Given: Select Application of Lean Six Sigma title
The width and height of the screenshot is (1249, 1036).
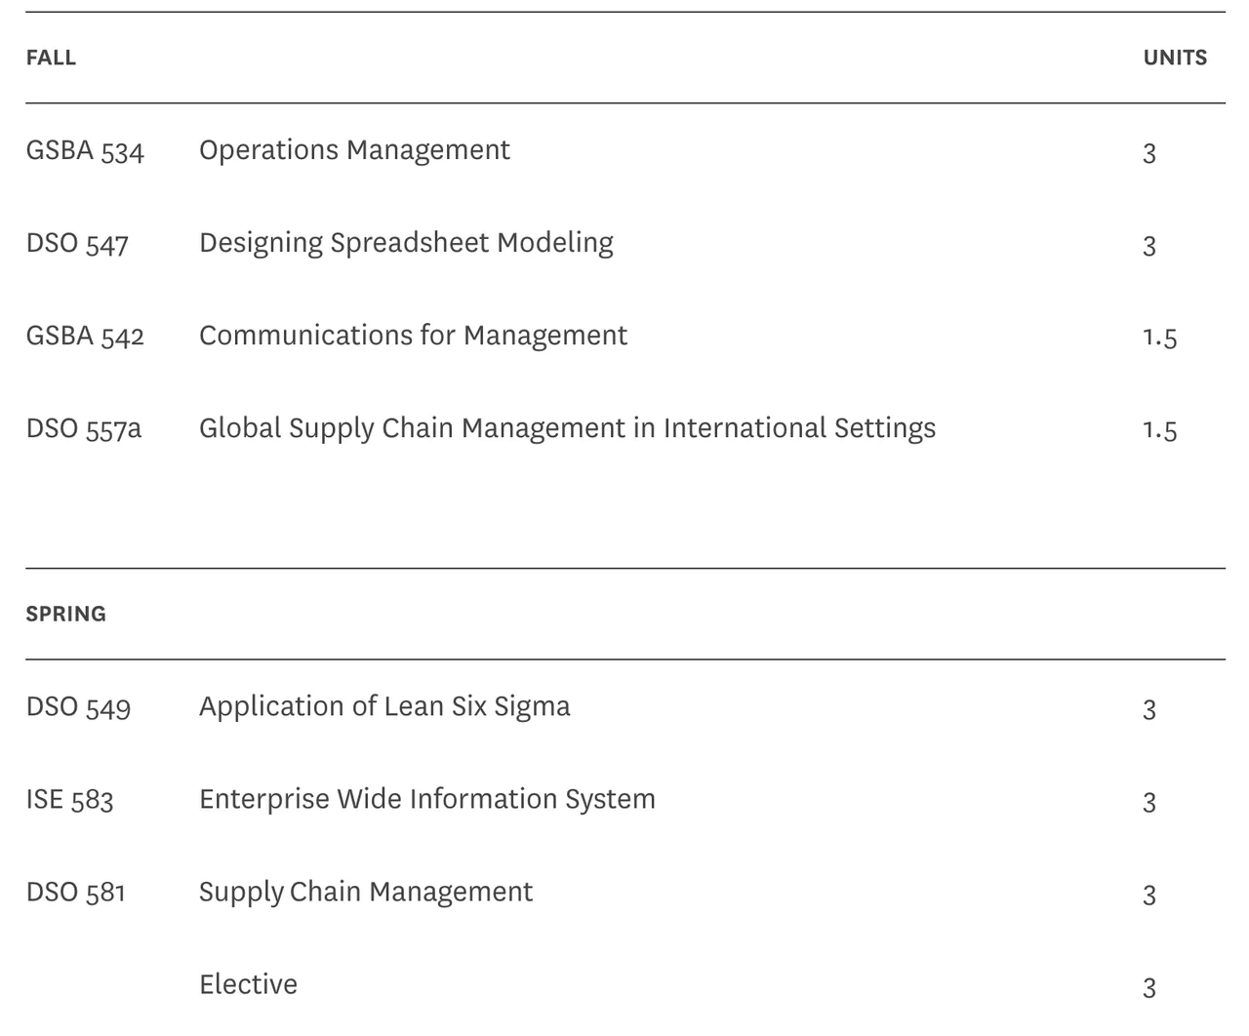Looking at the screenshot, I should tap(384, 706).
